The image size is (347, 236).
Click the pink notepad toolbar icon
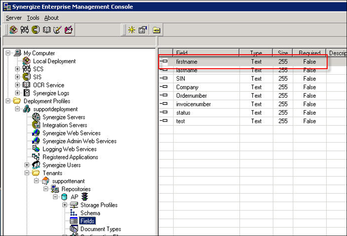[x=68, y=30]
